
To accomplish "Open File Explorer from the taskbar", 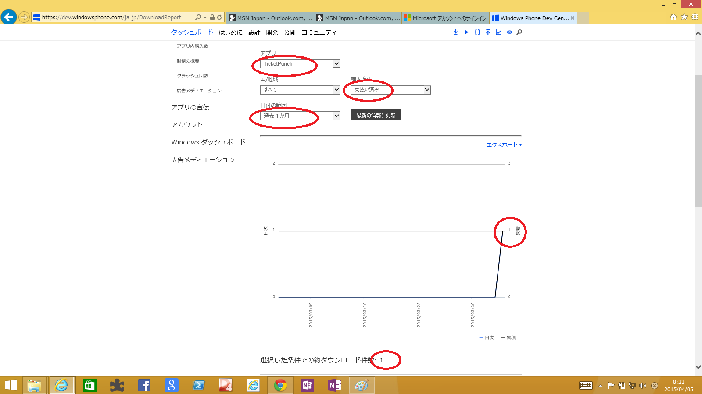I will 34,385.
